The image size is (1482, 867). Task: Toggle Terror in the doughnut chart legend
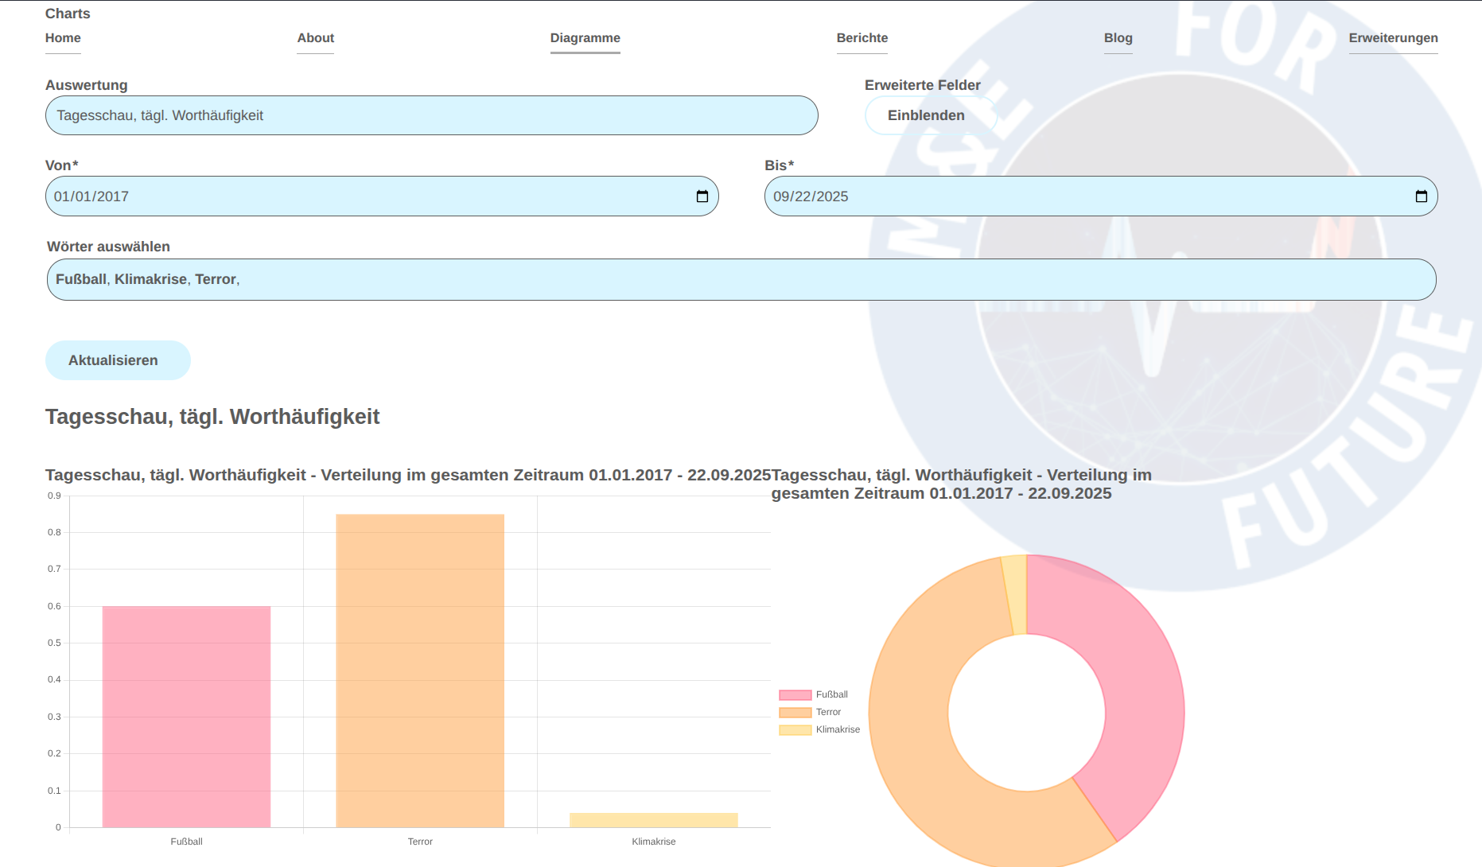[811, 712]
